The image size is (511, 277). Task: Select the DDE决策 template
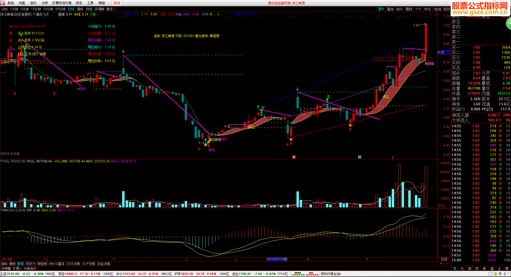click(73, 264)
